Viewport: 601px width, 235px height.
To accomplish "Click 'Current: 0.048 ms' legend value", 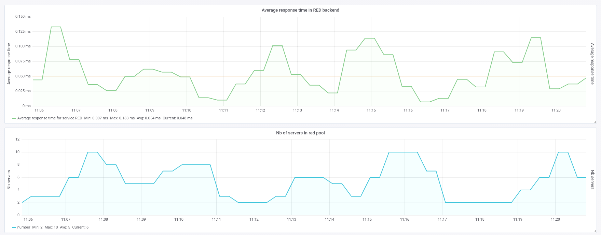I will coord(178,118).
